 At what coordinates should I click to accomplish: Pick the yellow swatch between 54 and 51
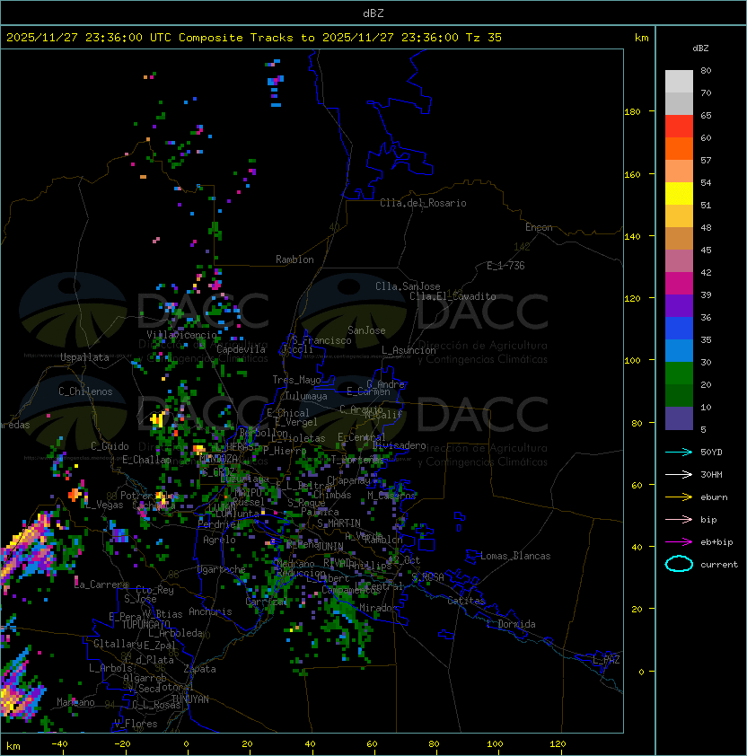pyautogui.click(x=679, y=194)
